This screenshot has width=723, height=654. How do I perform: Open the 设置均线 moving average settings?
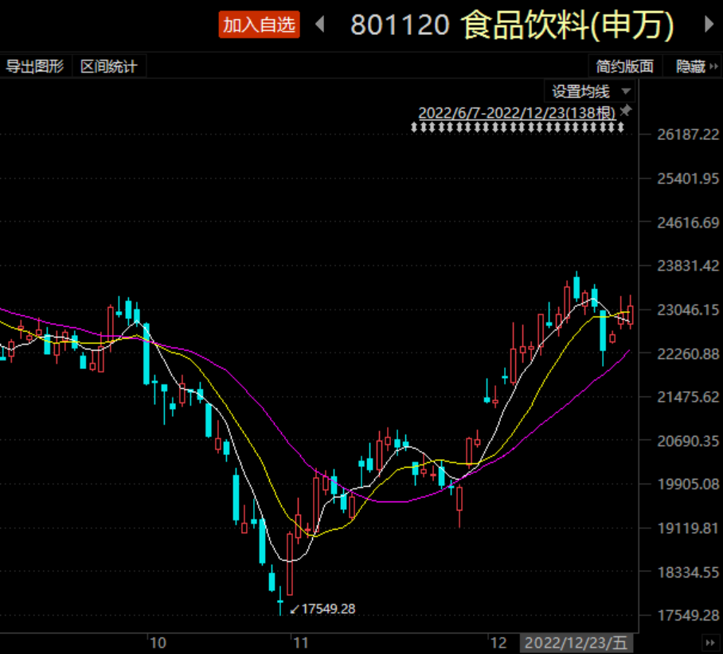tap(581, 91)
